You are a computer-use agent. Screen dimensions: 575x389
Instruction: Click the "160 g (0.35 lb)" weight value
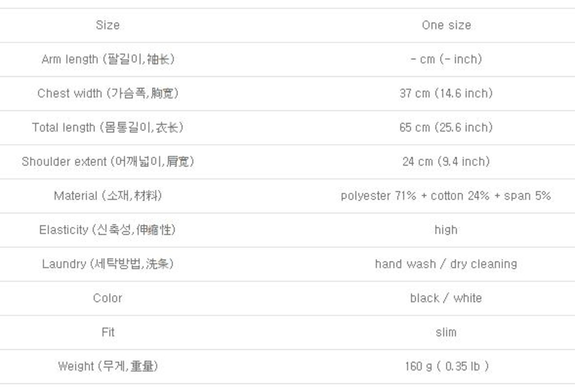coord(446,366)
